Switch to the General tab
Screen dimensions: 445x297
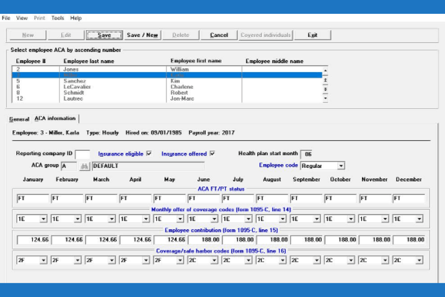pos(19,119)
